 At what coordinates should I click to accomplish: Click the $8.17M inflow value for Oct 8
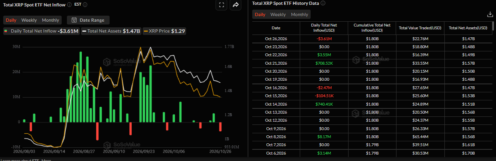pyautogui.click(x=324, y=137)
